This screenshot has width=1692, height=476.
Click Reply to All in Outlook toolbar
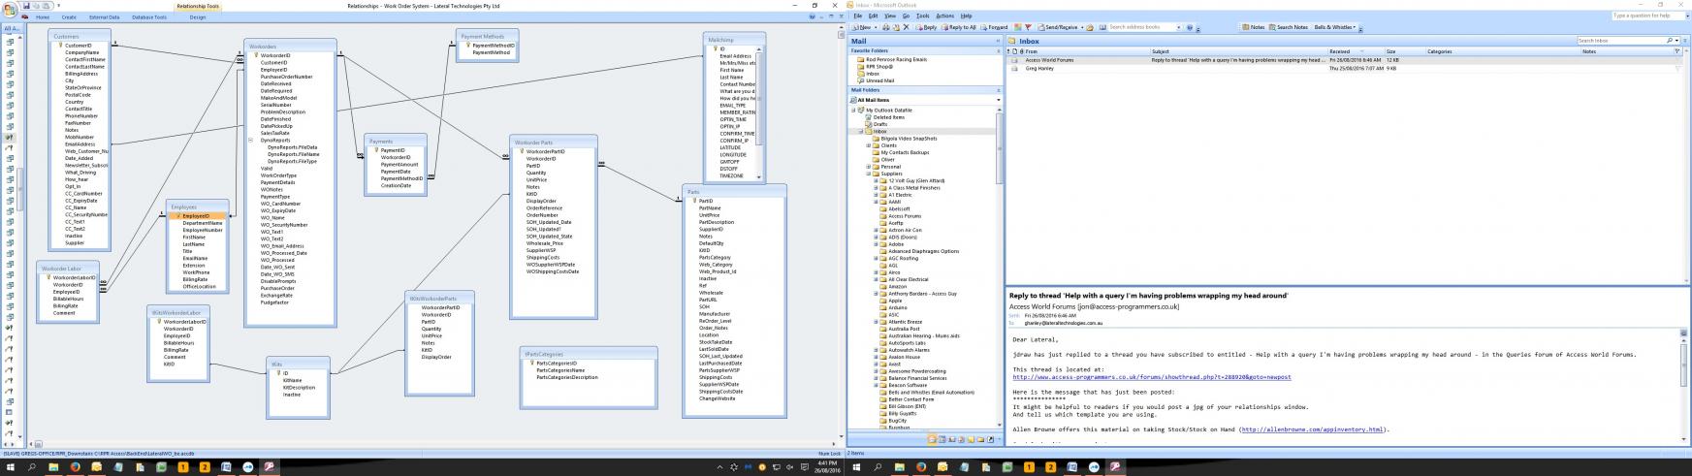pyautogui.click(x=959, y=27)
